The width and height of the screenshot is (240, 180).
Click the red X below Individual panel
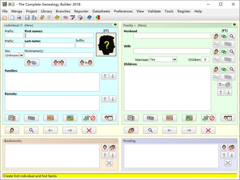coord(89,130)
